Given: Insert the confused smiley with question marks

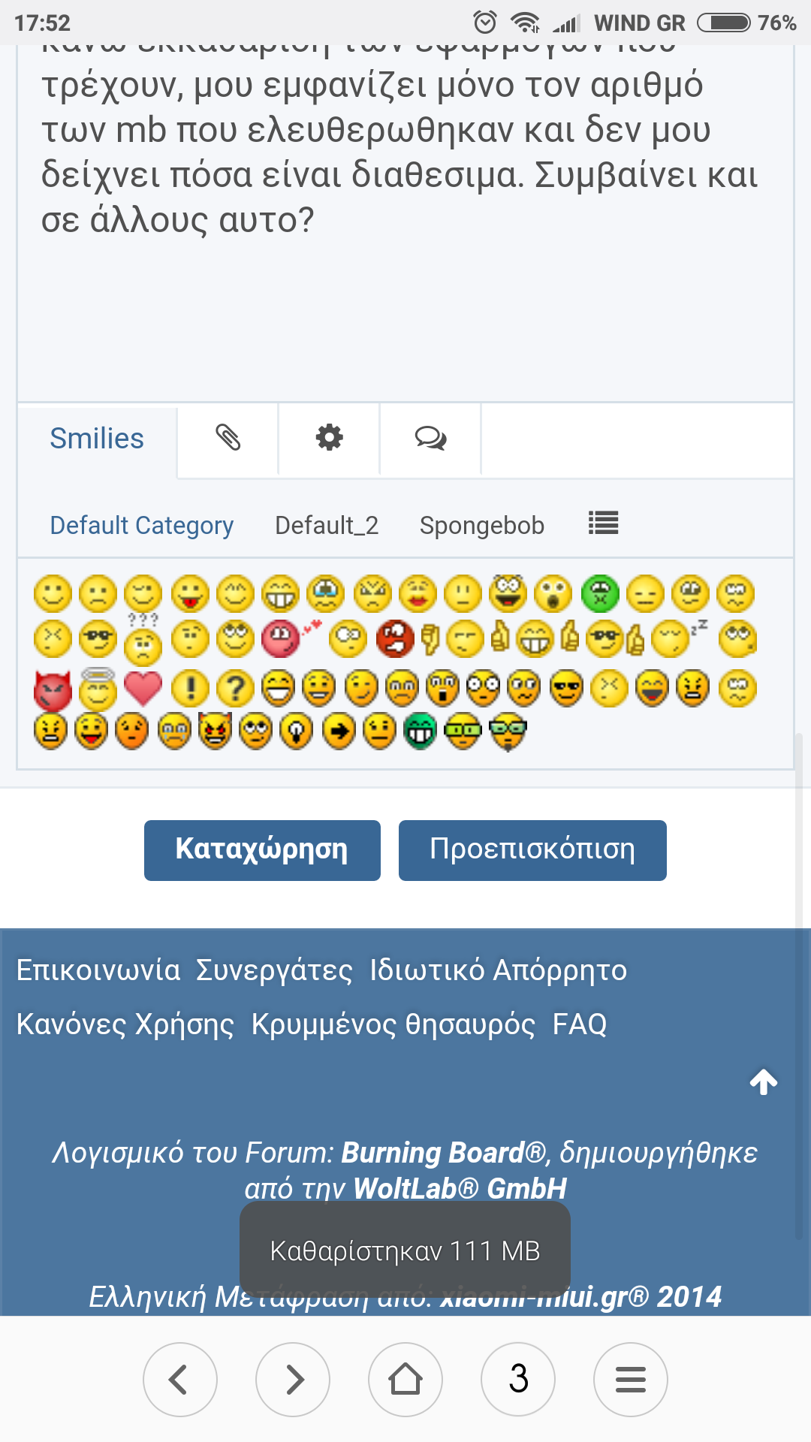Looking at the screenshot, I should 143,639.
